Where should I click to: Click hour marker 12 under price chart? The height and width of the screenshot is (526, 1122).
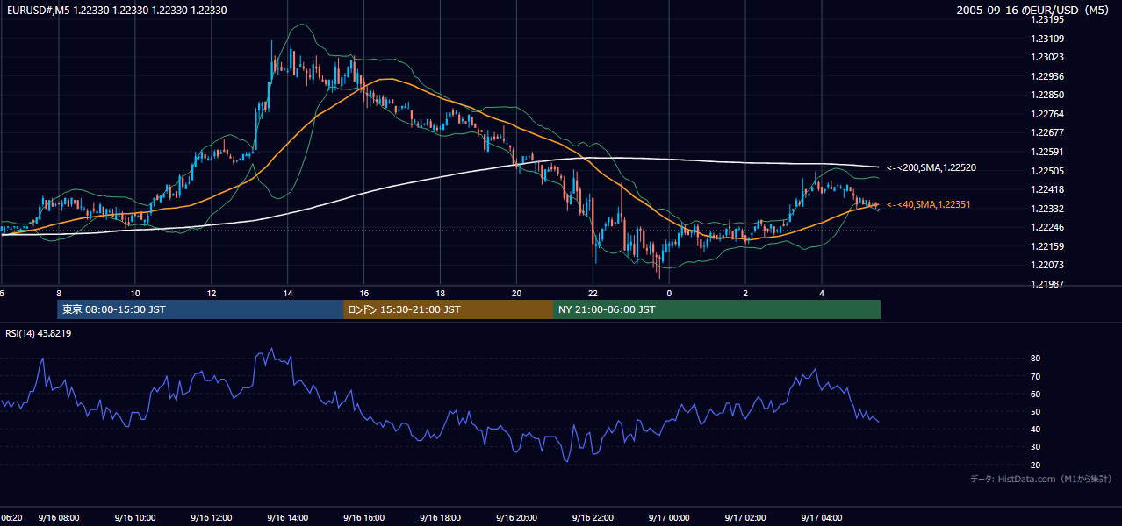[212, 293]
